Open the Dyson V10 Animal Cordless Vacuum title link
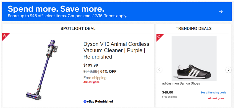Image resolution: width=235 pixels, height=109 pixels. pos(116,50)
